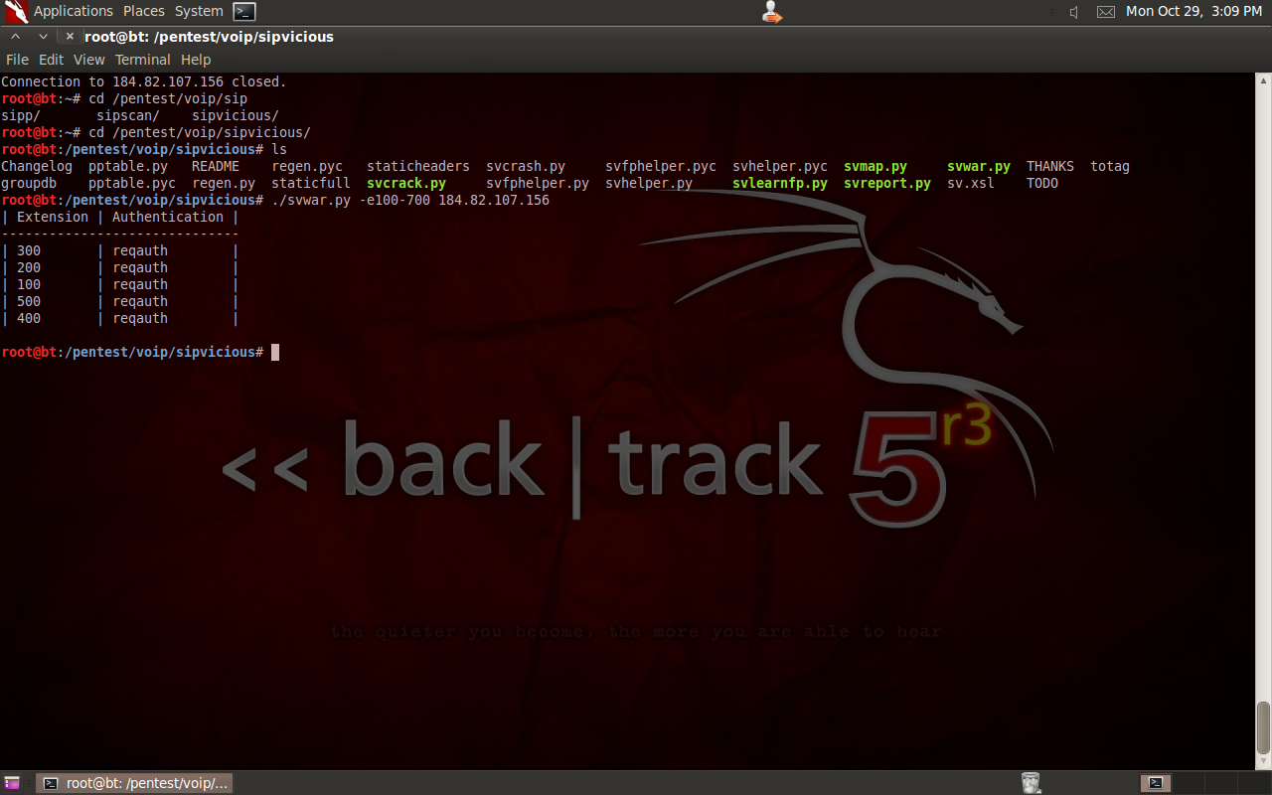Image resolution: width=1272 pixels, height=795 pixels.
Task: Click the regen.py file name
Action: click(x=224, y=183)
